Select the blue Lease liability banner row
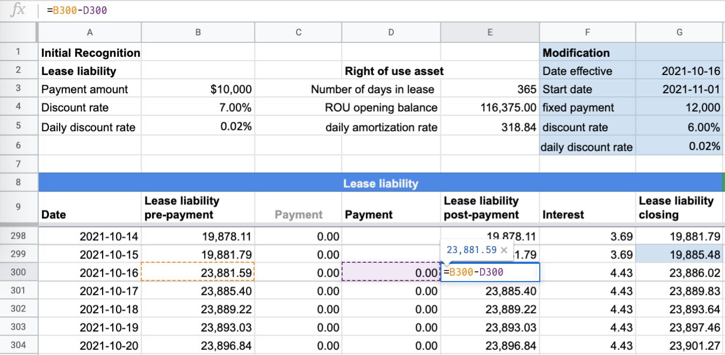The width and height of the screenshot is (725, 355). 381,183
